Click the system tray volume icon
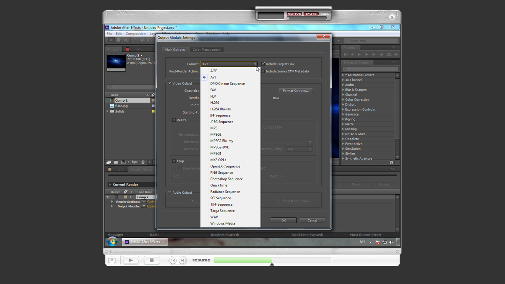 pos(392,242)
